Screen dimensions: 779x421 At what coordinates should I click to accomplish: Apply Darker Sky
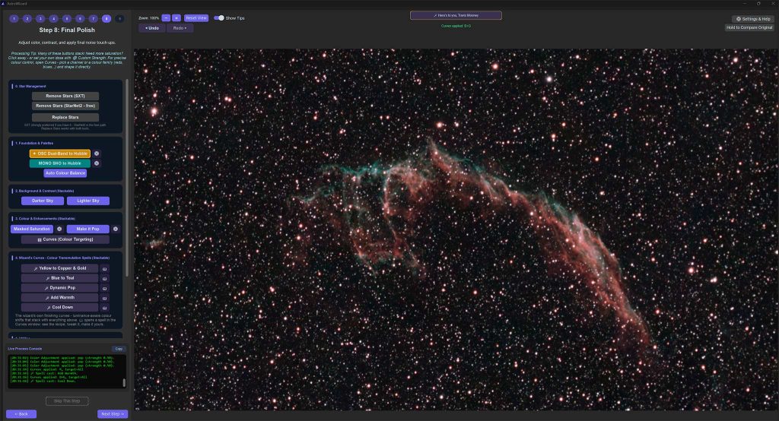[x=43, y=201]
